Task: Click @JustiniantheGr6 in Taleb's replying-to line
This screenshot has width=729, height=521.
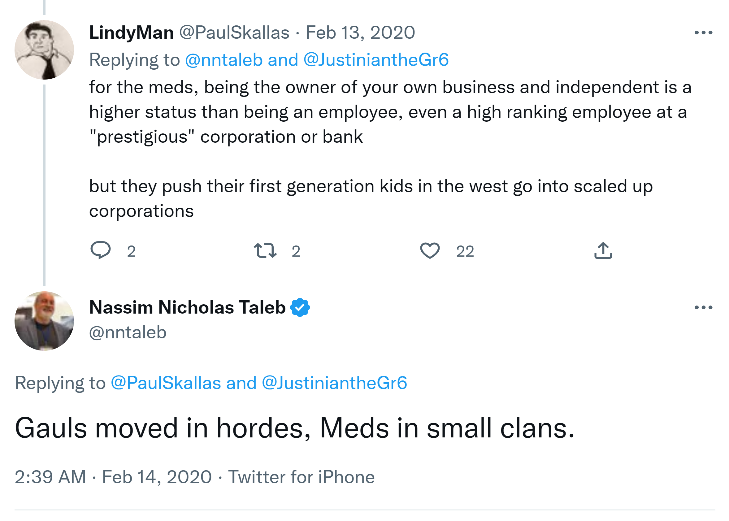Action: click(x=335, y=383)
